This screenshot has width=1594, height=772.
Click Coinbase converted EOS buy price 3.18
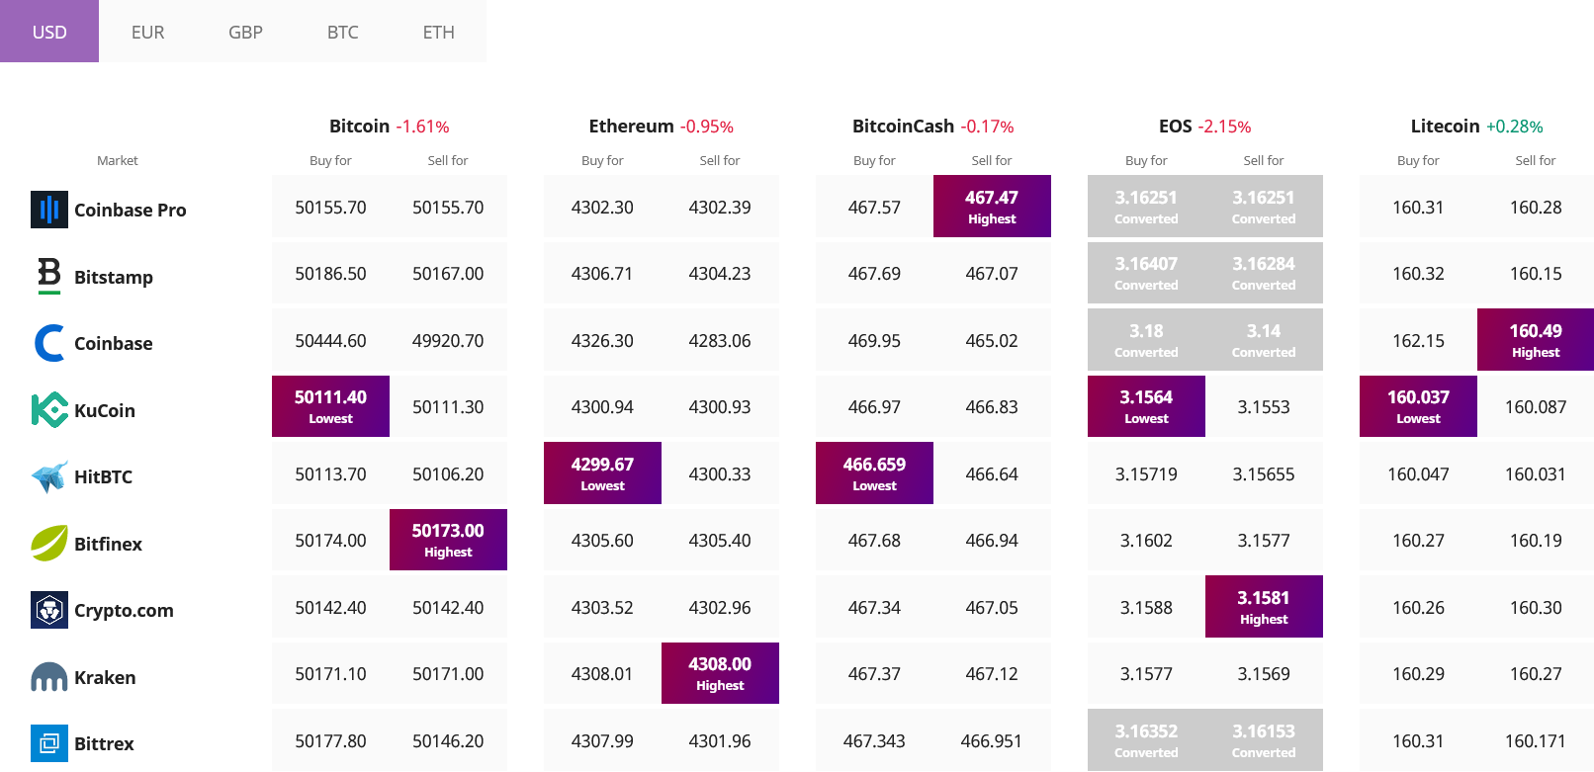click(x=1146, y=340)
